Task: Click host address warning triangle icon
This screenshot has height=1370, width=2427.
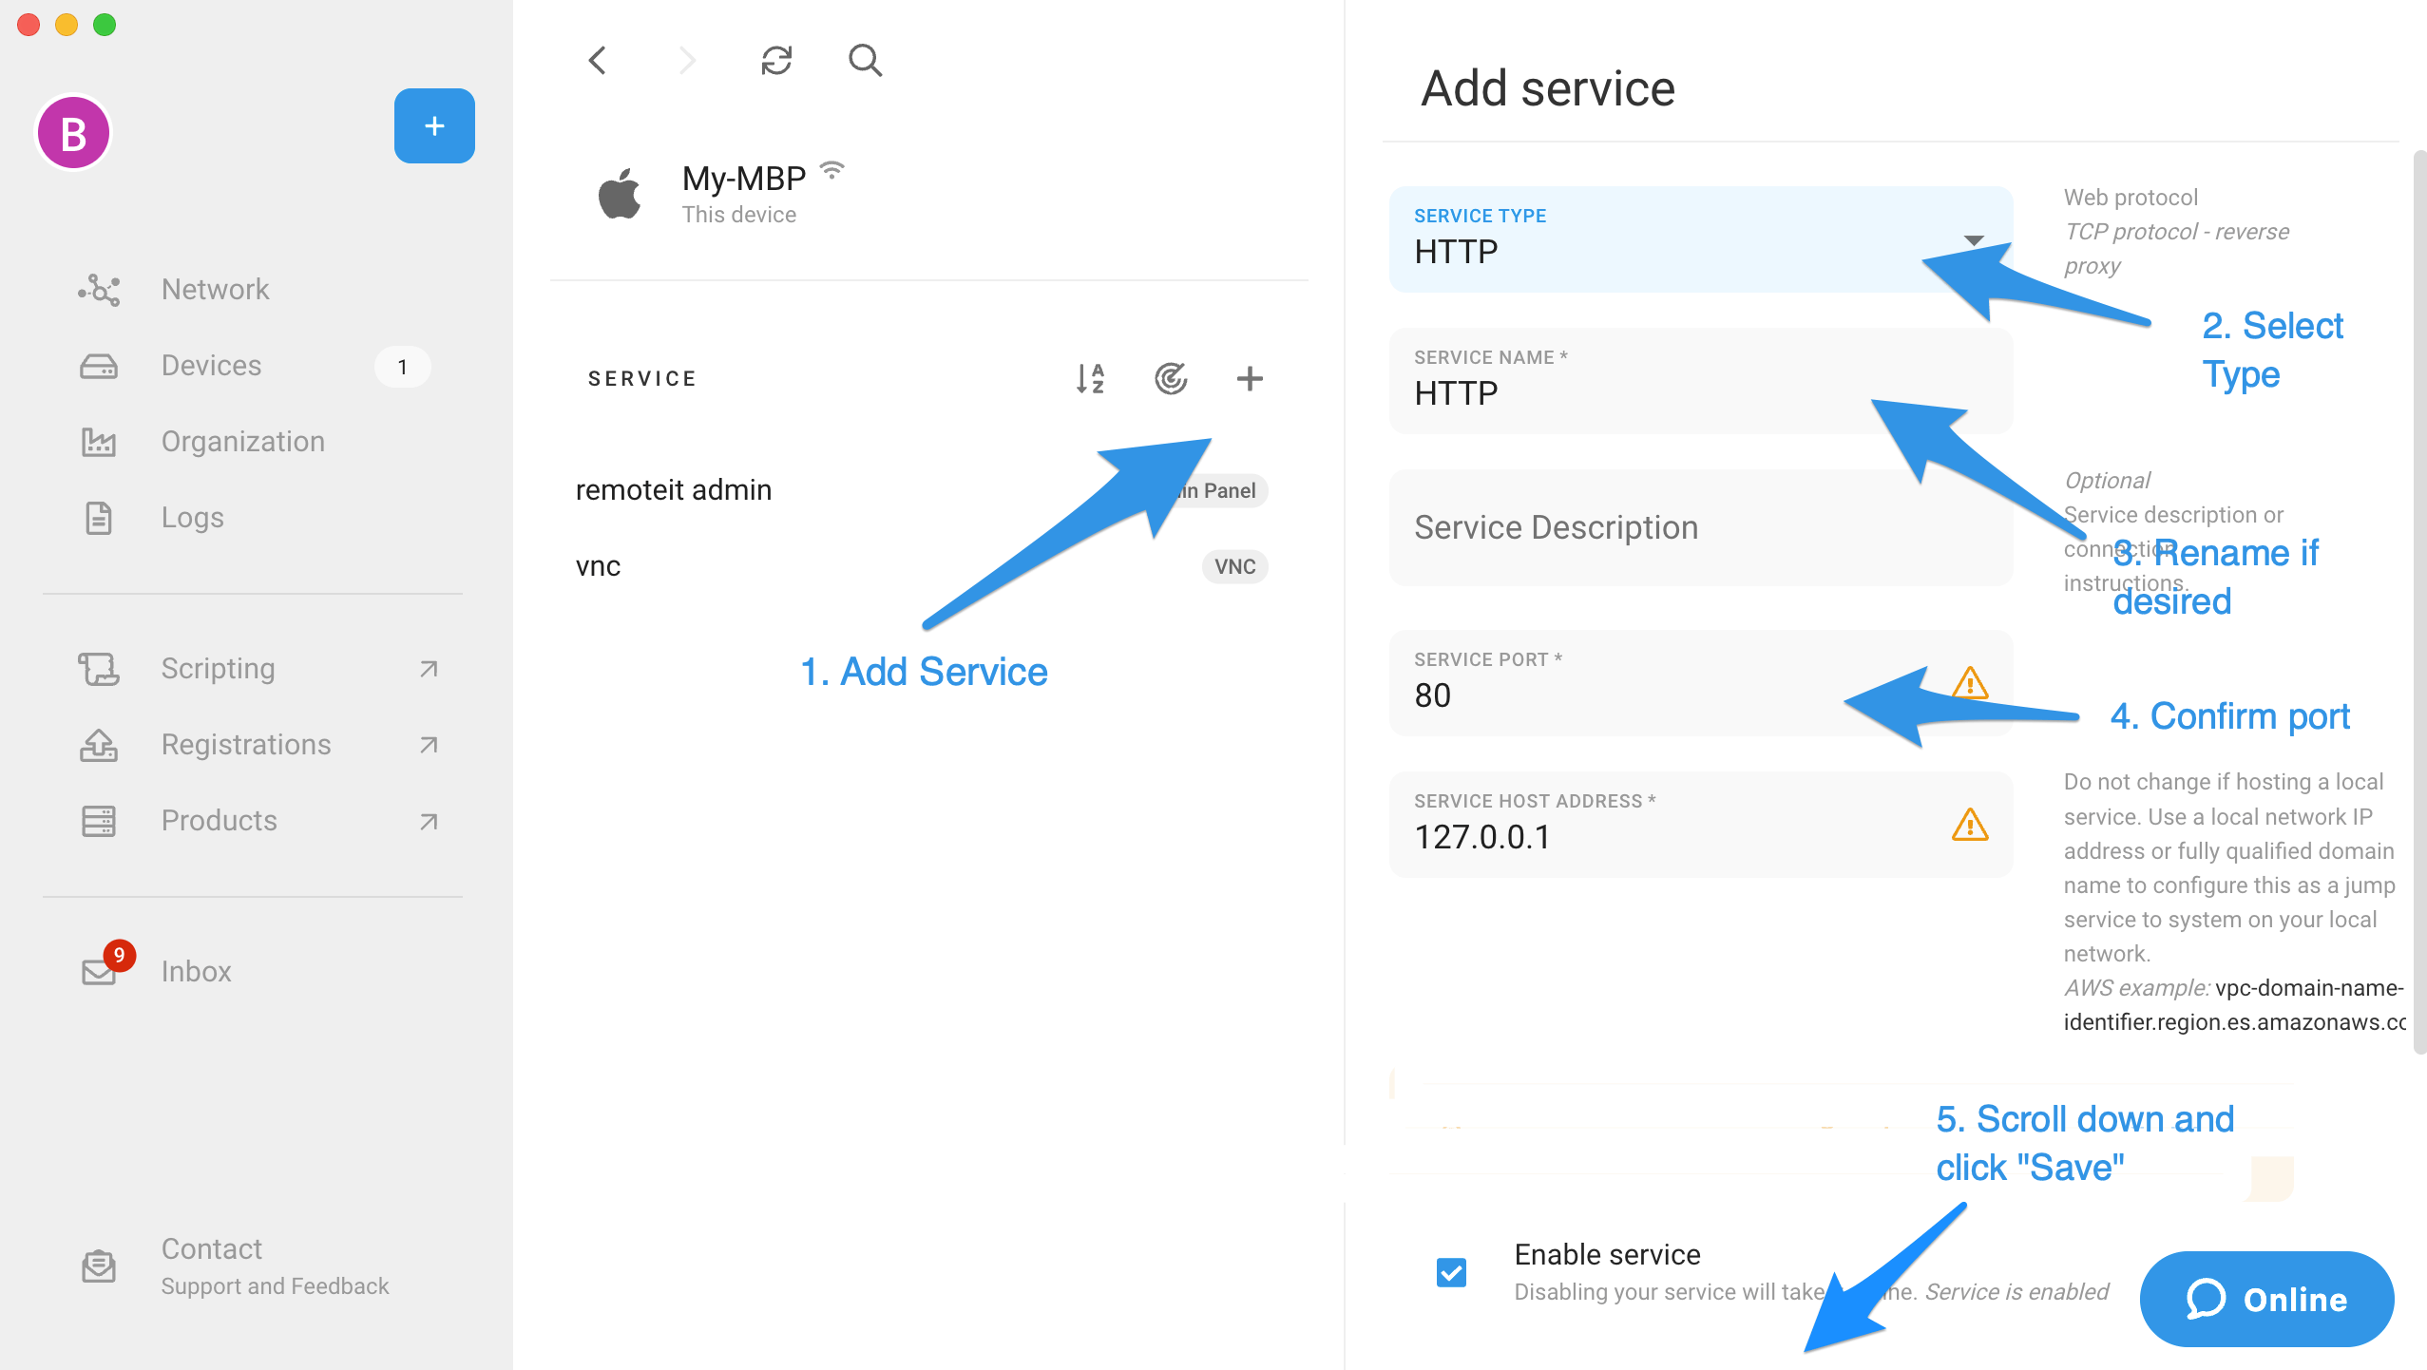Action: click(x=1970, y=825)
